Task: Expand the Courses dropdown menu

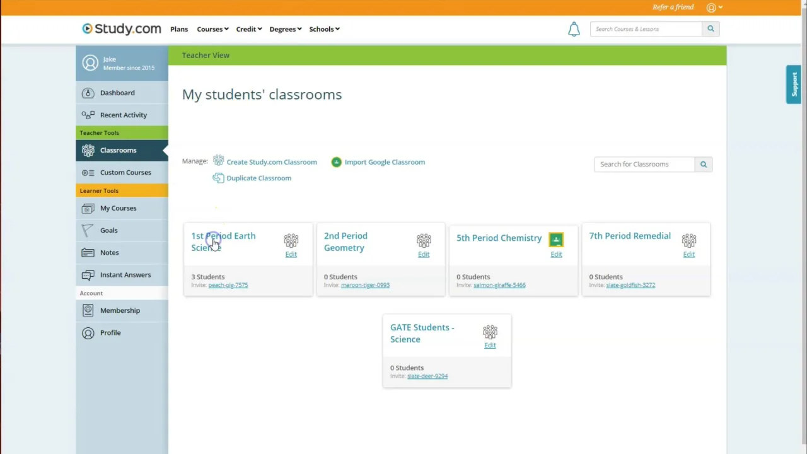Action: 212,29
